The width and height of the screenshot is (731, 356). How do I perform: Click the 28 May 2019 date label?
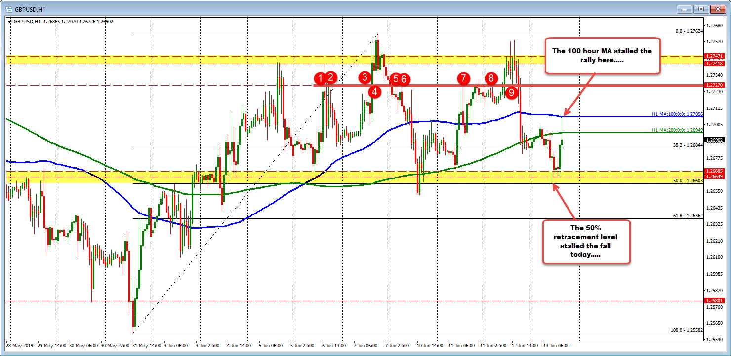(20, 346)
